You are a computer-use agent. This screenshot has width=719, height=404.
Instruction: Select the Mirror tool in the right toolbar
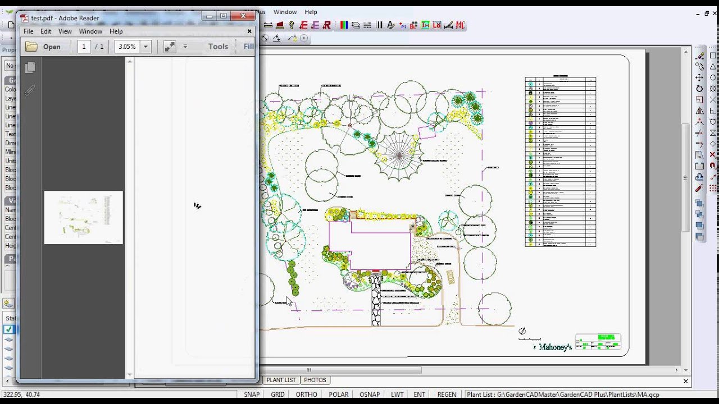click(x=699, y=111)
